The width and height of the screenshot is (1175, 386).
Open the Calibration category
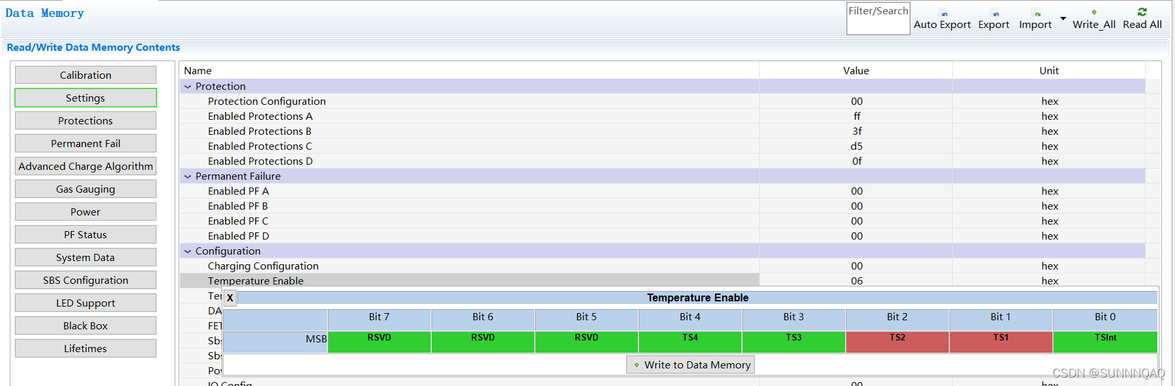[x=85, y=75]
